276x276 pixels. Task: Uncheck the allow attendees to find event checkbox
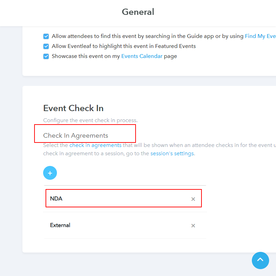[46, 36]
